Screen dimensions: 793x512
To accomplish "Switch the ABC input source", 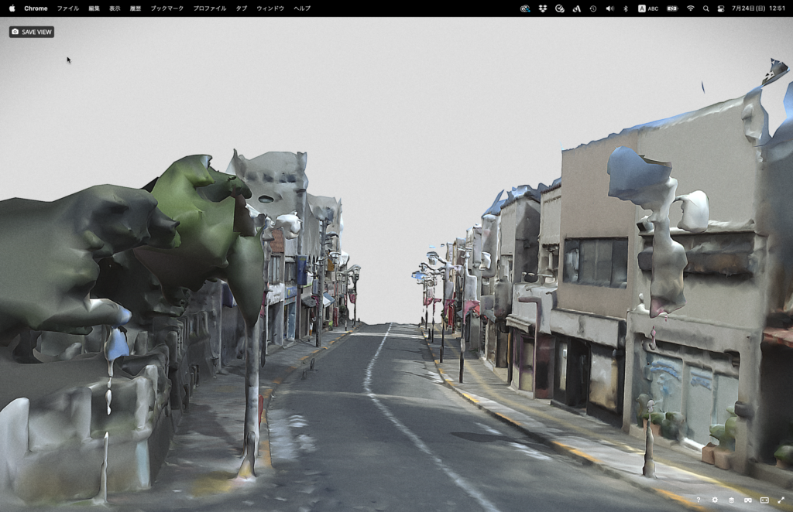I will [x=648, y=9].
